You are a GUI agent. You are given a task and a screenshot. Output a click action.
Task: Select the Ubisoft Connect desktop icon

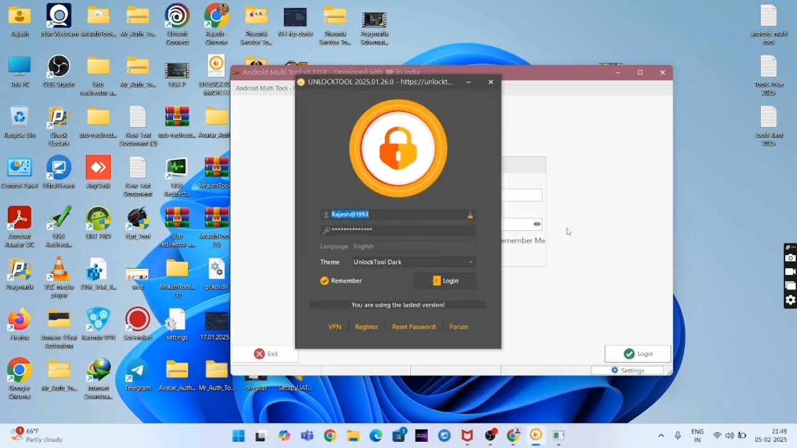(x=177, y=25)
